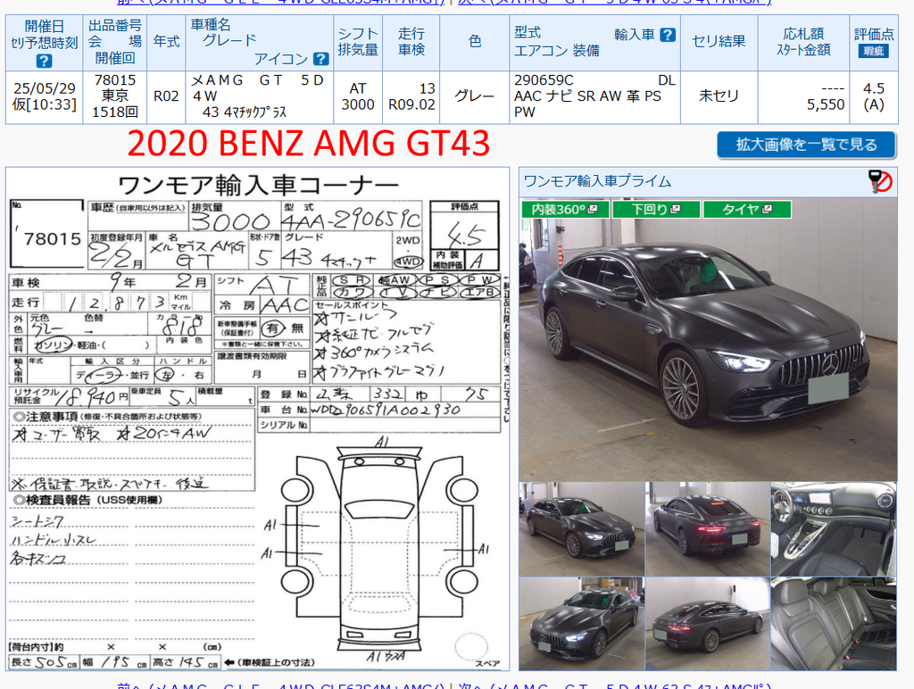This screenshot has width=914, height=689.
Task: Click the start price 5,550
Action: (826, 105)
